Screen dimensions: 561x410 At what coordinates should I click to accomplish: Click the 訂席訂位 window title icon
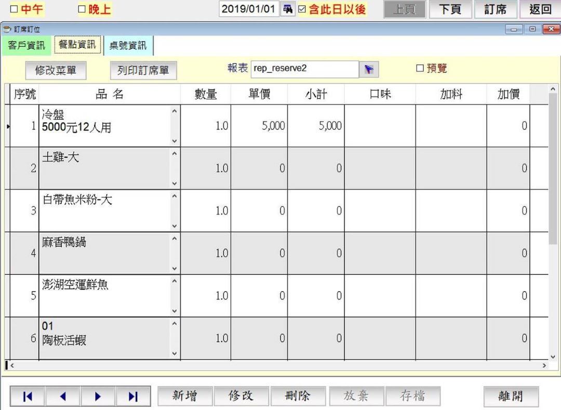point(7,29)
